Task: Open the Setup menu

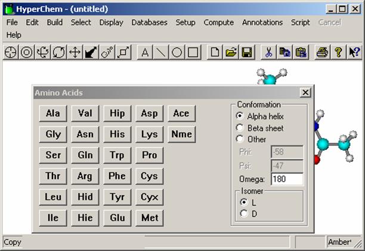Action: pos(185,23)
